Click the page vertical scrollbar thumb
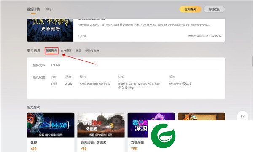253x152 pixels. pos(252,61)
